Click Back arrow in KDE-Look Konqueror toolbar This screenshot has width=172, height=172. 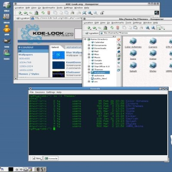(x=25, y=13)
